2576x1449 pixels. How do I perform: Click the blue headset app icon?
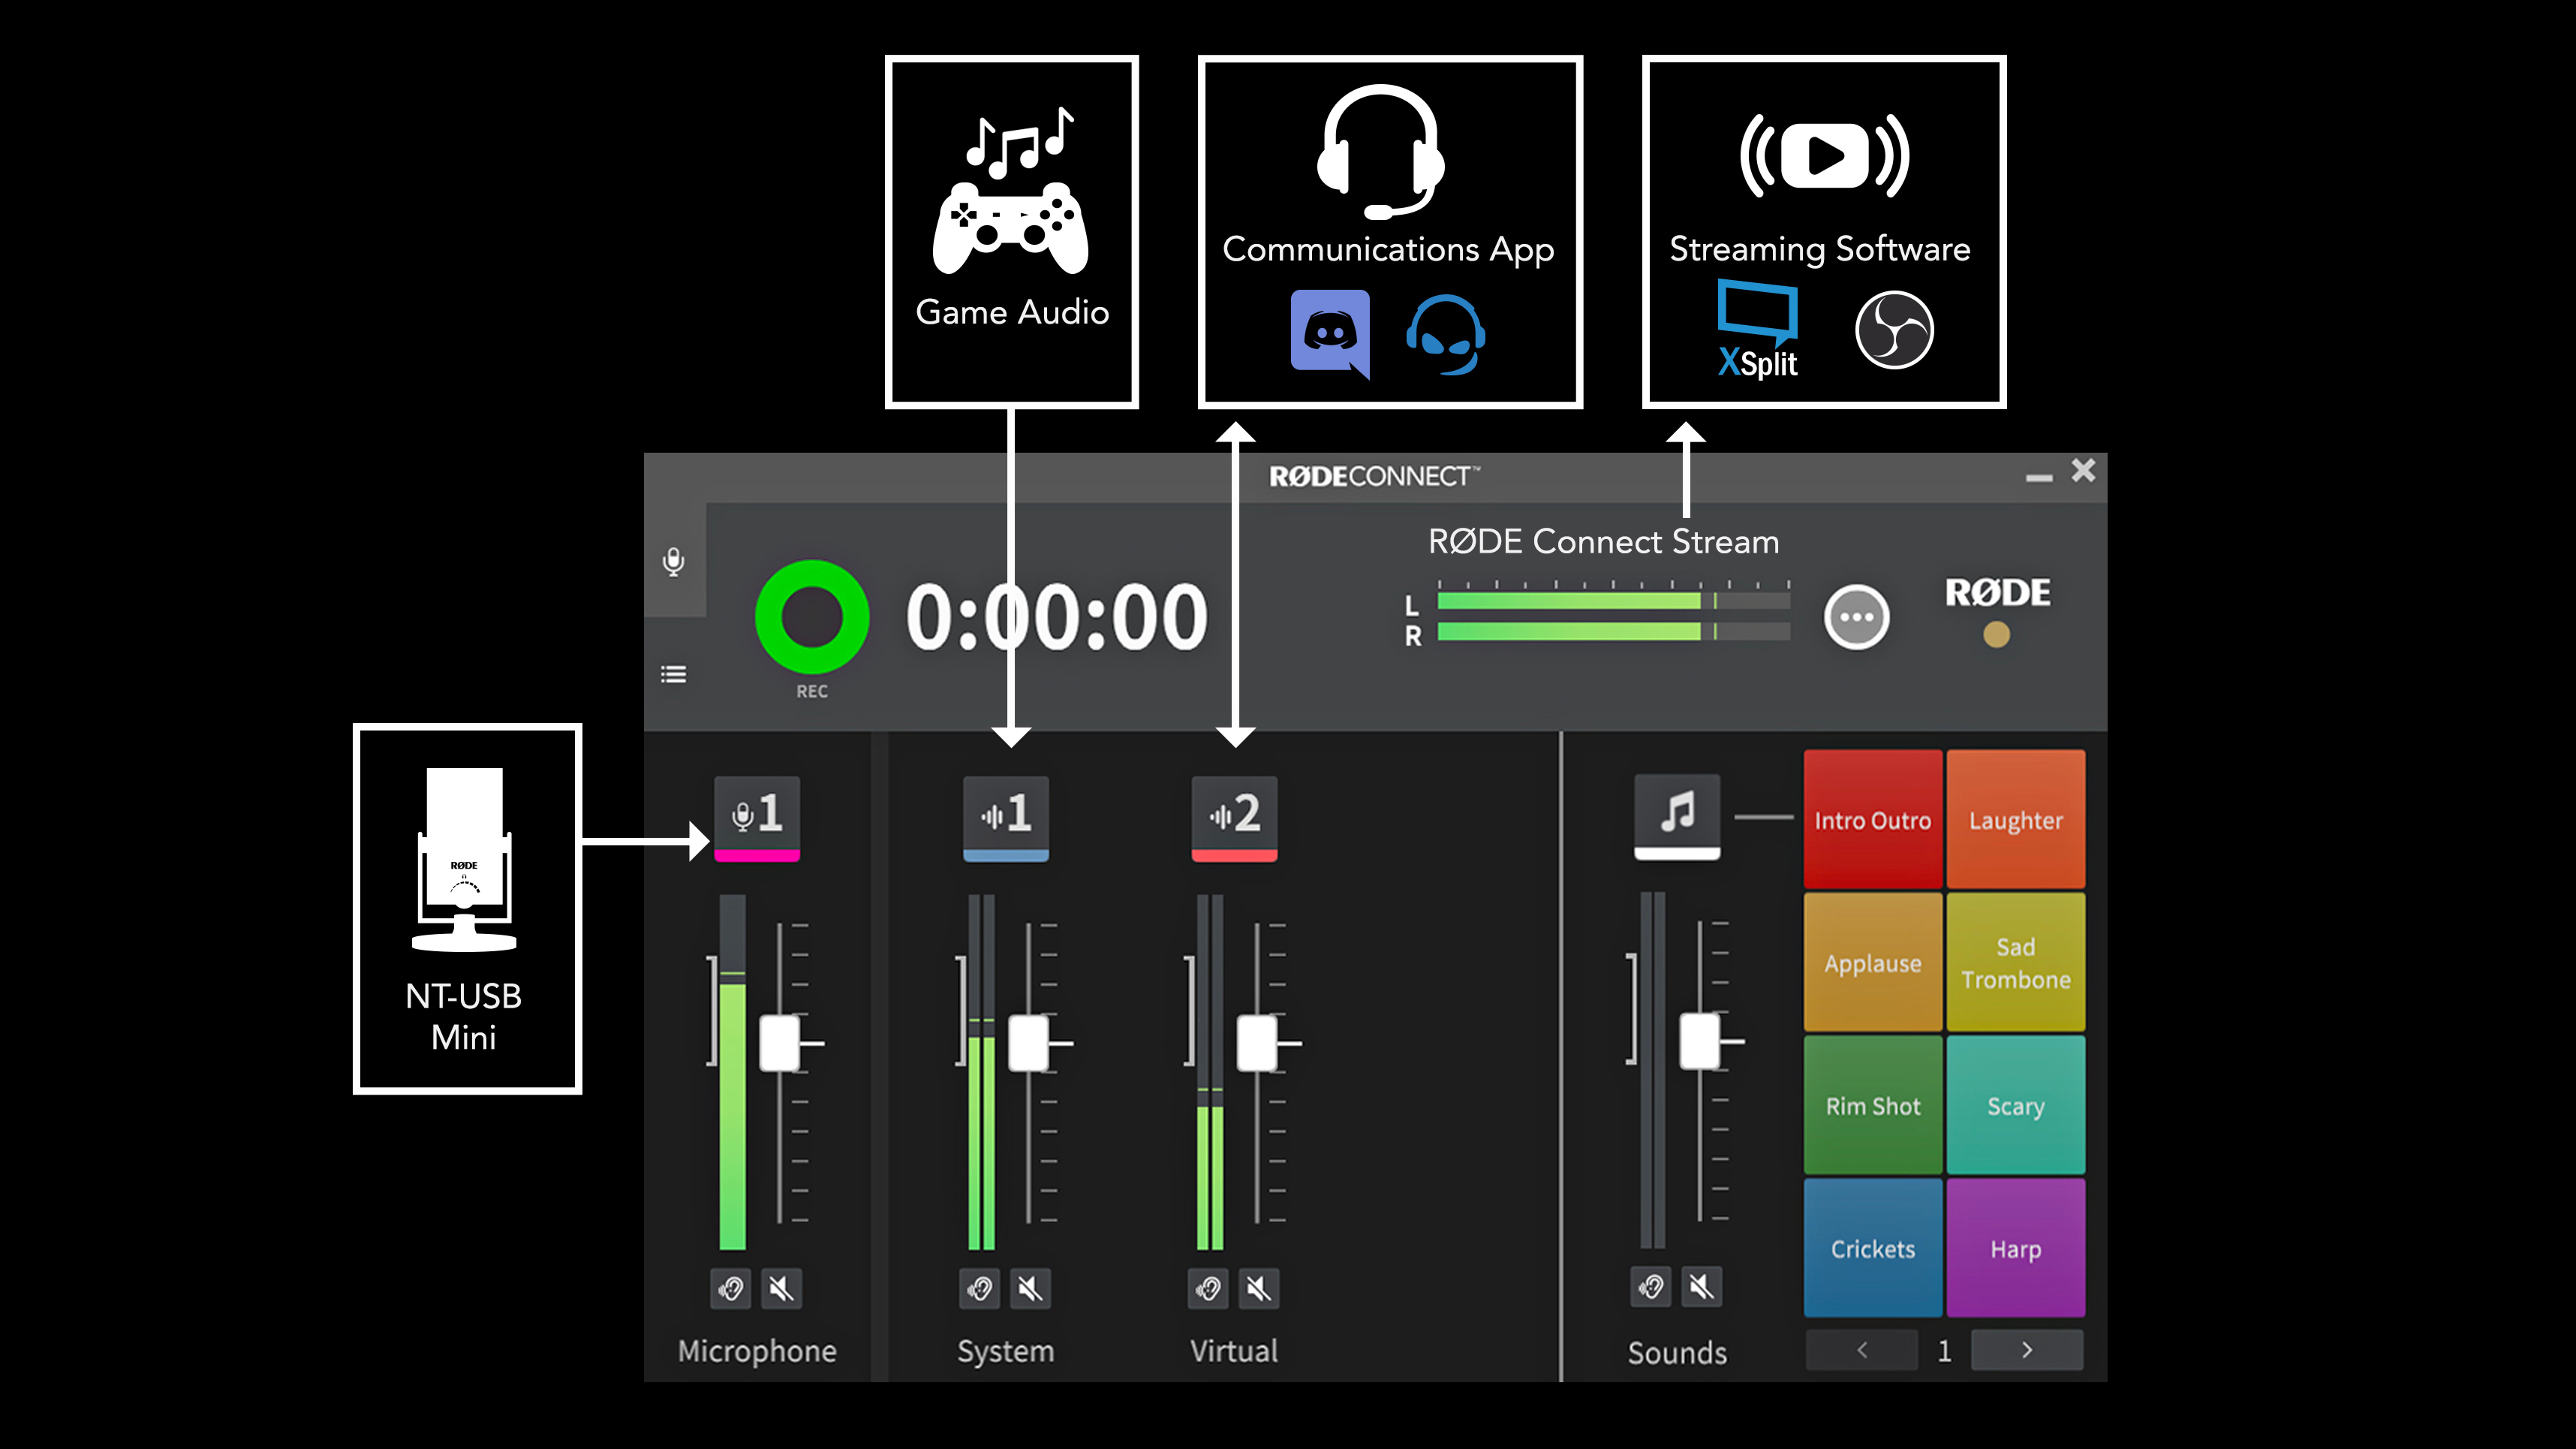click(x=1445, y=334)
